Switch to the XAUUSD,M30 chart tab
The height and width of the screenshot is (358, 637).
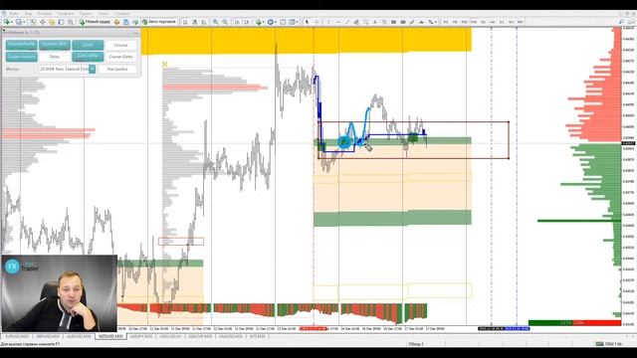click(230, 336)
